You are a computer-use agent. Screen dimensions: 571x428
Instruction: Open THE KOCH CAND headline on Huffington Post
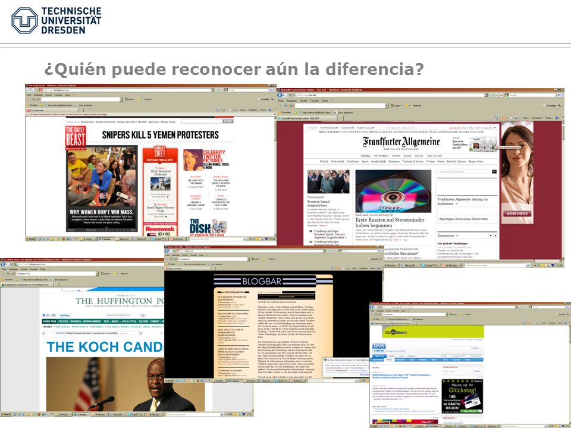point(105,347)
